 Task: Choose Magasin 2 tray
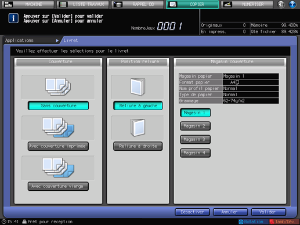pyautogui.click(x=196, y=126)
